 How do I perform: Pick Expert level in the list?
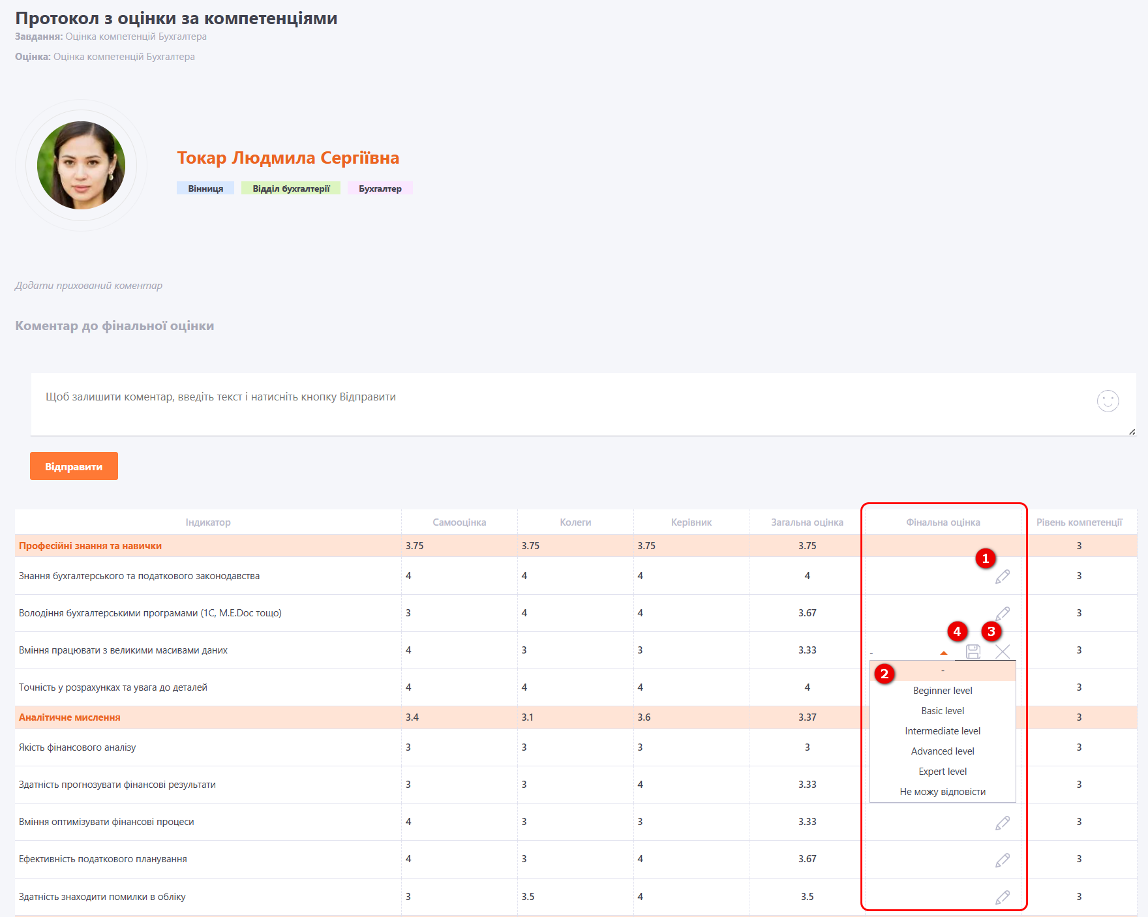943,772
